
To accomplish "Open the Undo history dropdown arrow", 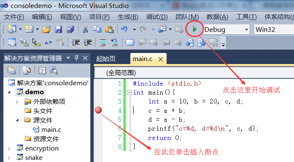I will pyautogui.click(x=135, y=30).
